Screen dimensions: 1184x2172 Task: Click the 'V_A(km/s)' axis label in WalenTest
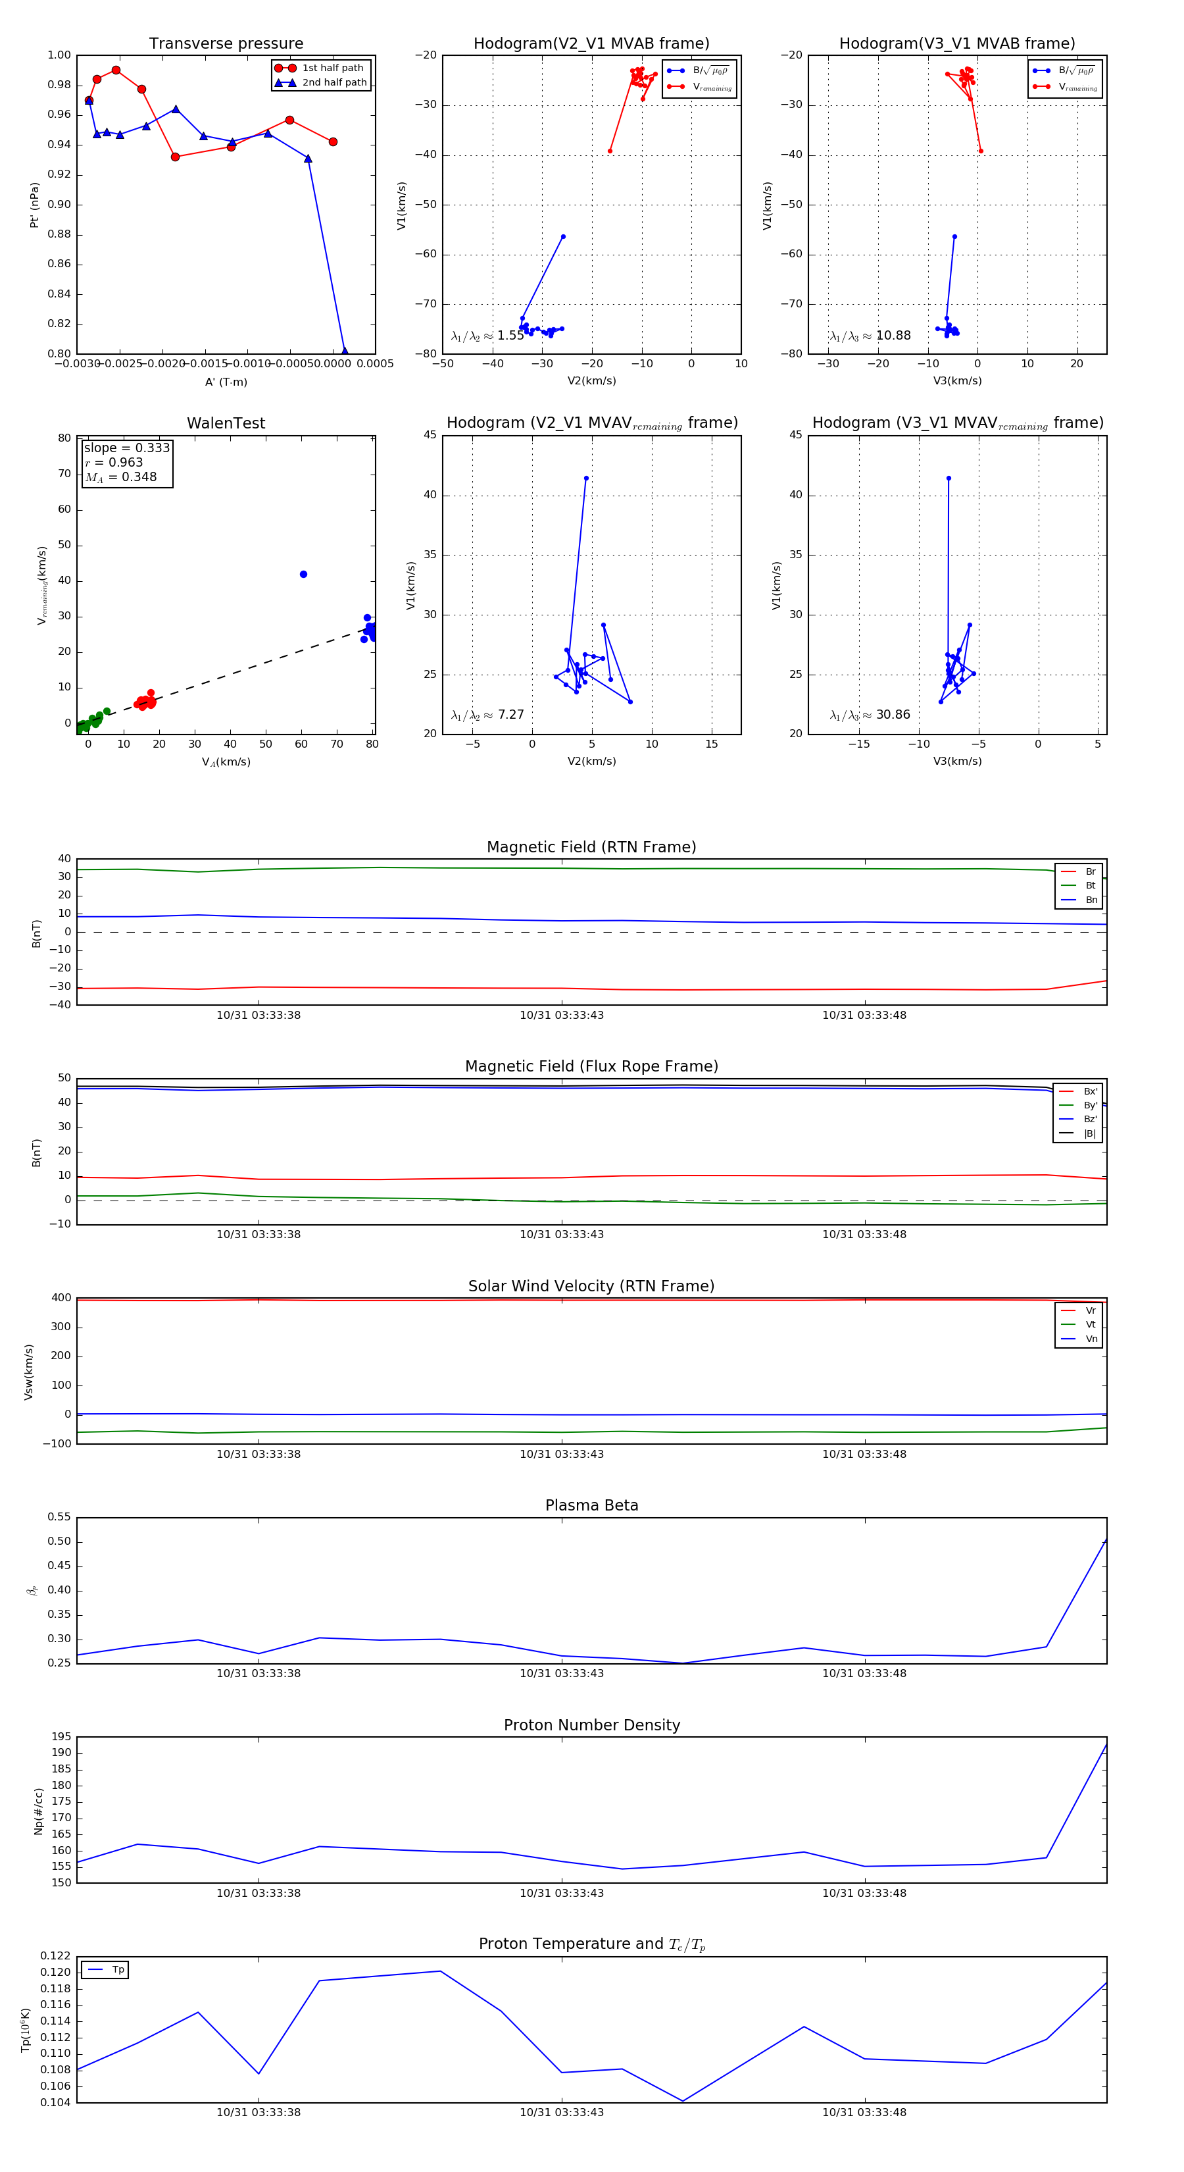point(226,762)
